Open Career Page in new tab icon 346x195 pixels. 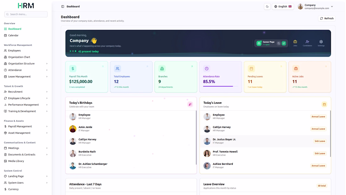[x=284, y=43]
